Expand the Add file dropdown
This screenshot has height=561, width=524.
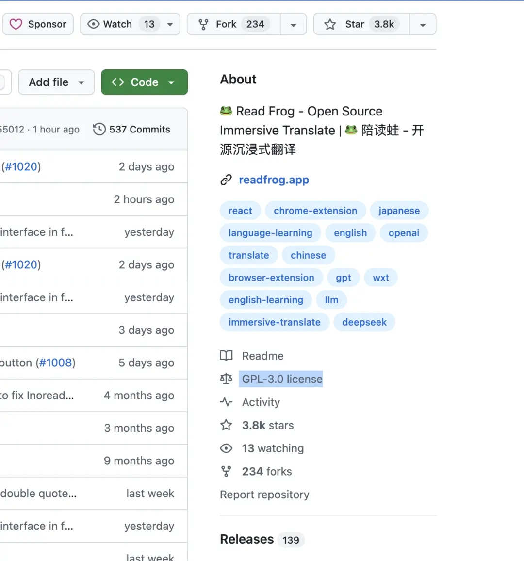coord(81,82)
